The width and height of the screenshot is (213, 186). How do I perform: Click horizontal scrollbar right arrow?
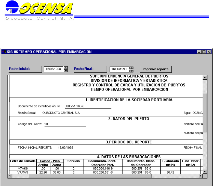click(200, 176)
